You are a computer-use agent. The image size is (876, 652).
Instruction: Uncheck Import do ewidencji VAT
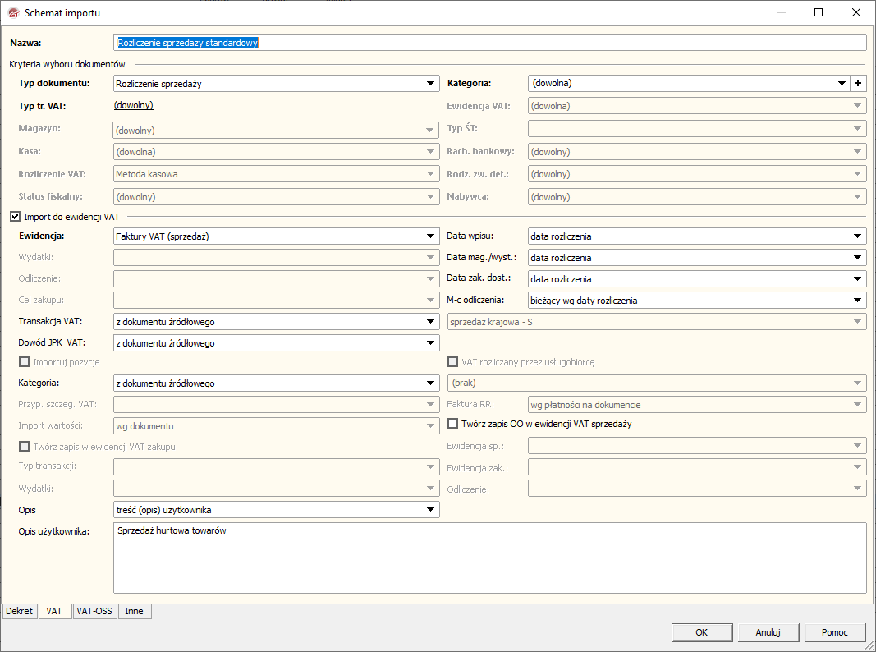click(x=15, y=217)
